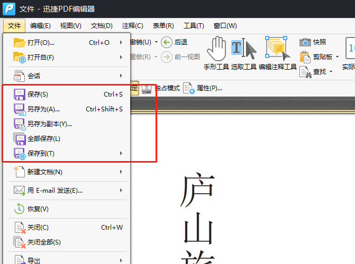
Task: Click the 前一视图 label
Action: [187, 56]
